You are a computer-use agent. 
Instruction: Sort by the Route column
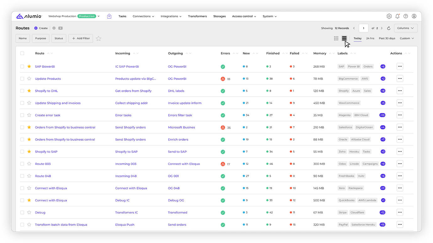[50, 53]
